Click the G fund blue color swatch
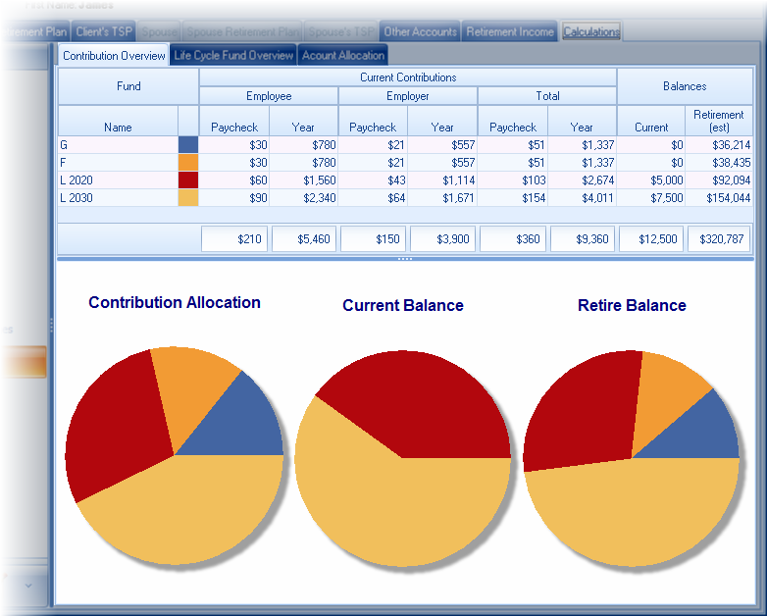The height and width of the screenshot is (616, 767). [188, 144]
